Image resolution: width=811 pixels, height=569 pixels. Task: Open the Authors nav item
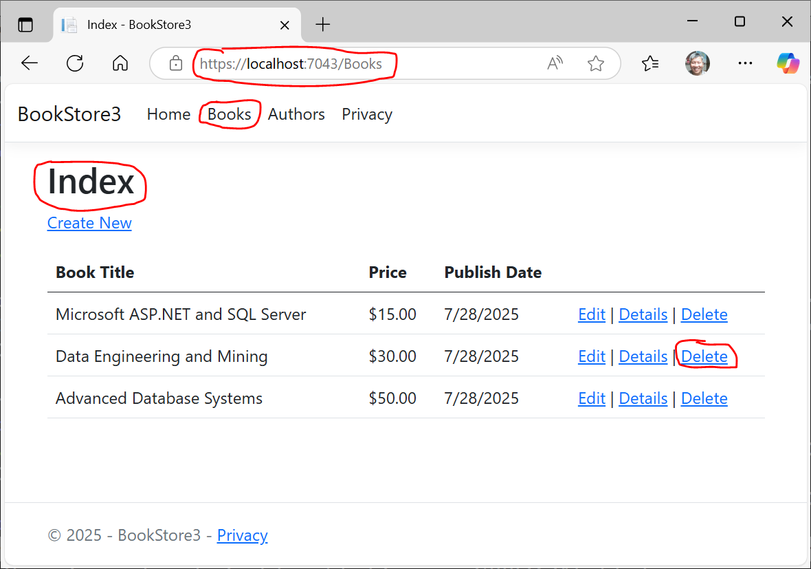(296, 114)
